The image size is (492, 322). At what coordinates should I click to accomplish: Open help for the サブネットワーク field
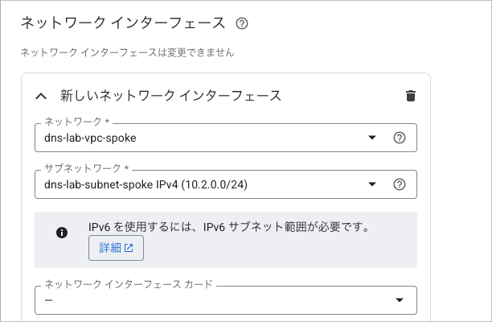(399, 184)
